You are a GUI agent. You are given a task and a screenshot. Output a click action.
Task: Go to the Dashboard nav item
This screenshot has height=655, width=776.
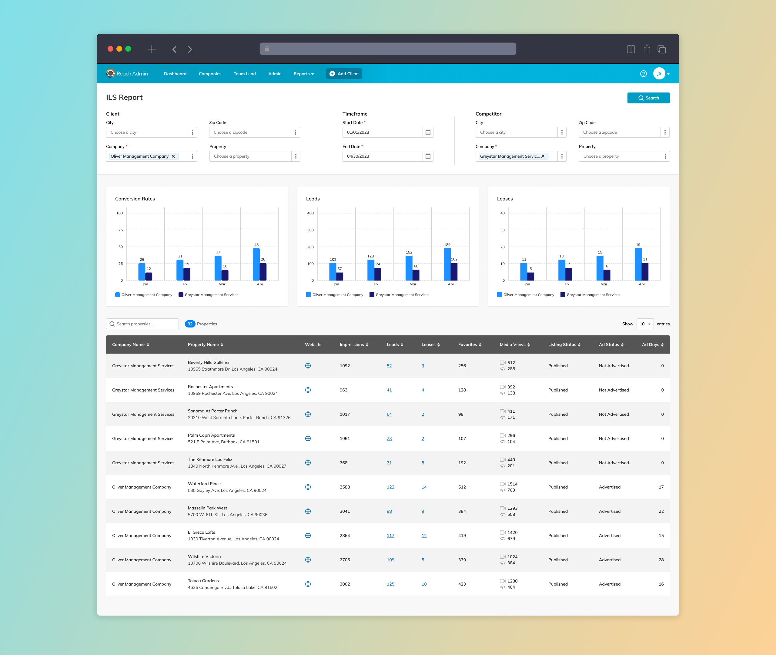pos(175,73)
